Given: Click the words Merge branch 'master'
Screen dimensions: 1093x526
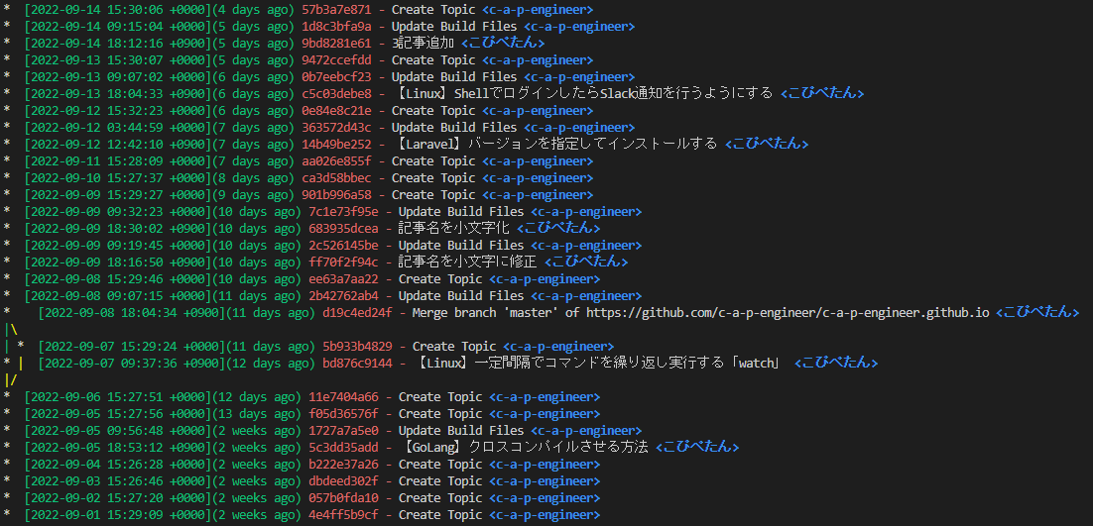Looking at the screenshot, I should pos(485,312).
